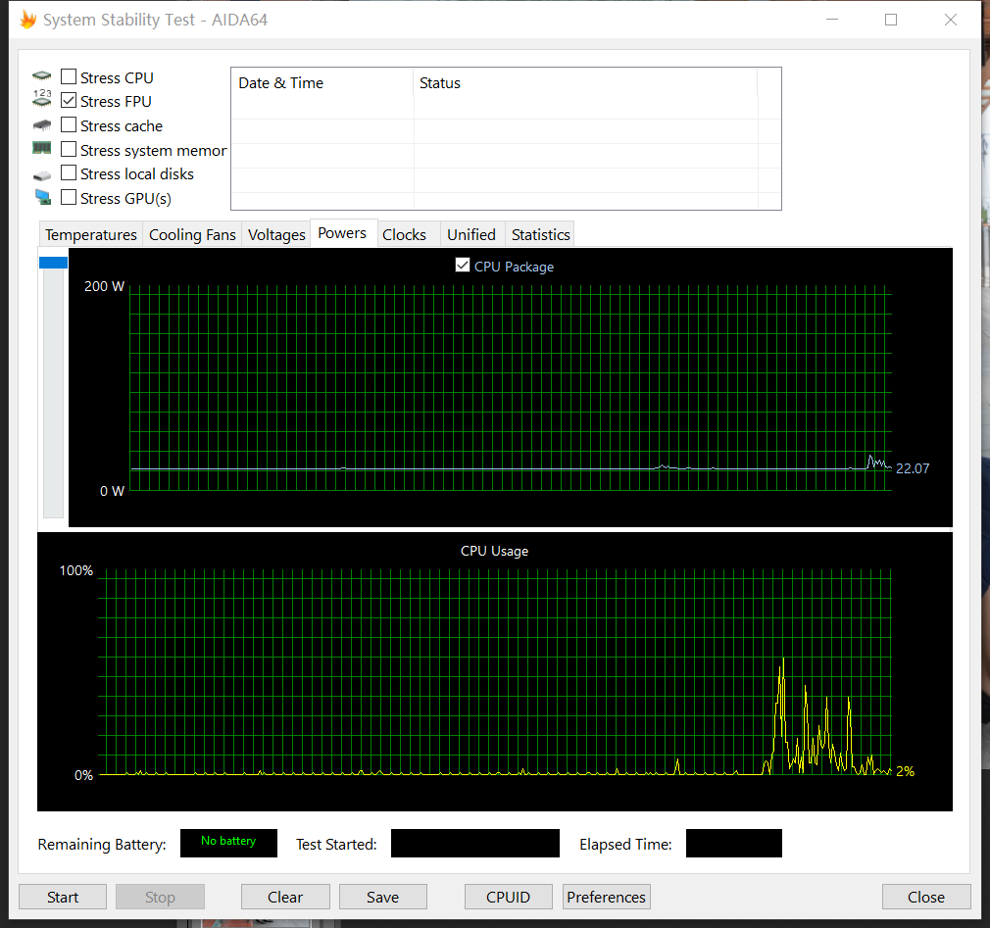Select the Statistics tab
The image size is (990, 928).
(540, 235)
